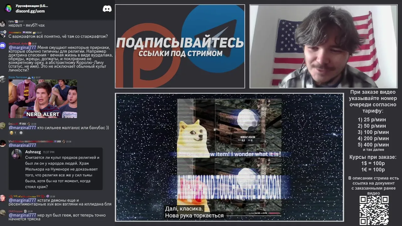Click the UEB server tag badge
The width and height of the screenshot is (402, 226).
click(x=57, y=142)
